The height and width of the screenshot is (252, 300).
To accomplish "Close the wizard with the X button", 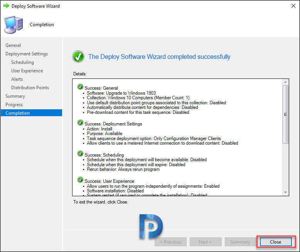I will (x=293, y=6).
